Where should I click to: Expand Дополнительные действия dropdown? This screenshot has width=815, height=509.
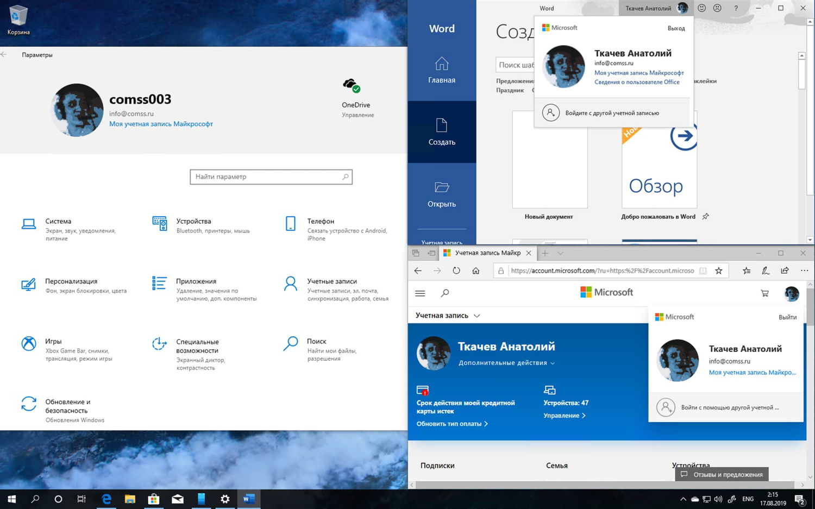[506, 363]
